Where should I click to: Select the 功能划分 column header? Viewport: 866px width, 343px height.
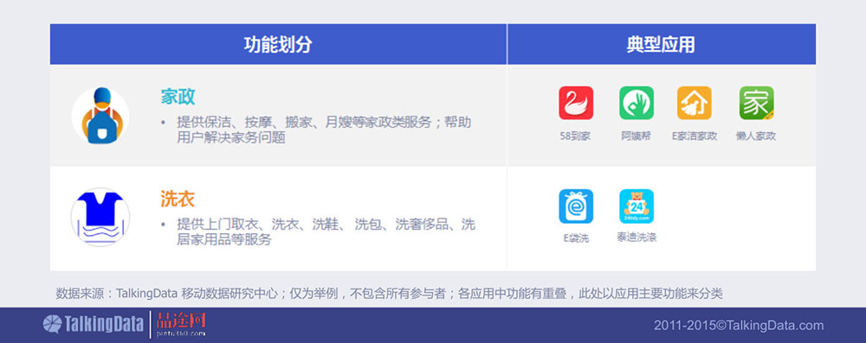[278, 44]
